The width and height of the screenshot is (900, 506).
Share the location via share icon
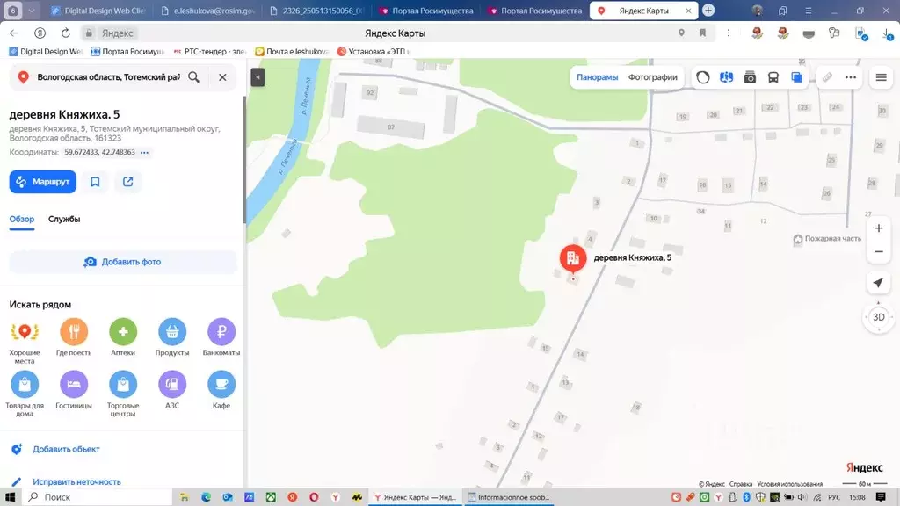pyautogui.click(x=128, y=182)
